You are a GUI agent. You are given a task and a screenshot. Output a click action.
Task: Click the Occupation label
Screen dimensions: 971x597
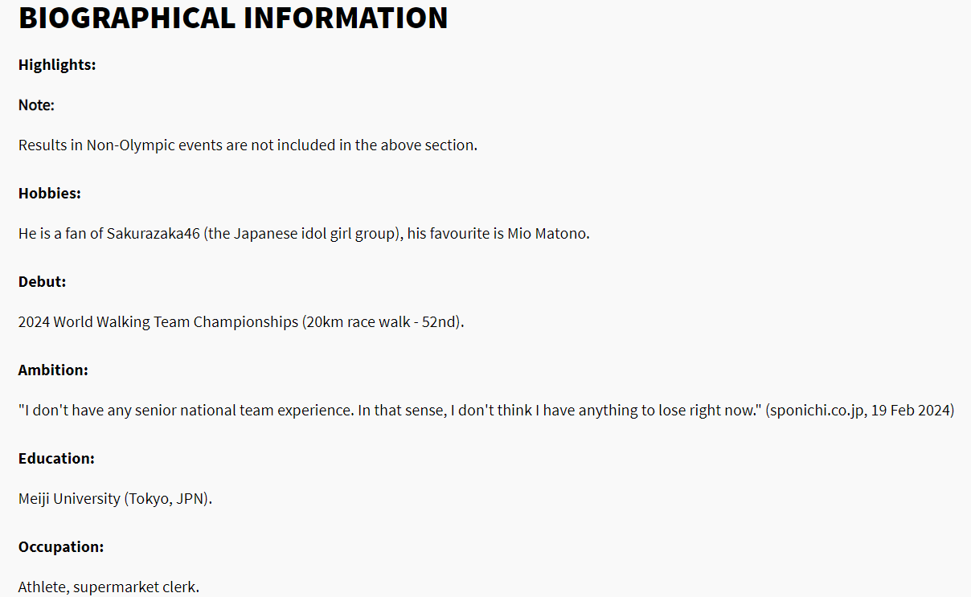pyautogui.click(x=61, y=547)
